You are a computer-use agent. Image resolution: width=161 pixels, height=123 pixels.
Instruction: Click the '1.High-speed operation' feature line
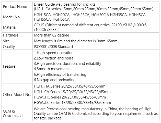pyautogui.click(x=54, y=53)
